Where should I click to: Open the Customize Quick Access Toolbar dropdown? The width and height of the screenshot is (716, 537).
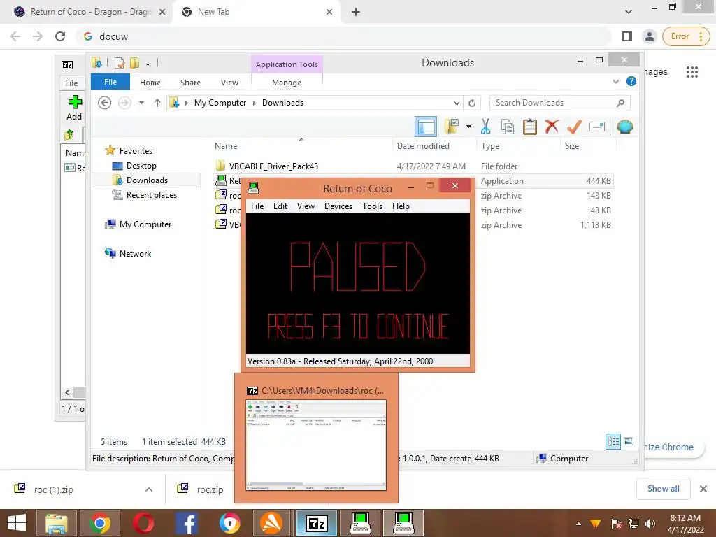[148, 64]
